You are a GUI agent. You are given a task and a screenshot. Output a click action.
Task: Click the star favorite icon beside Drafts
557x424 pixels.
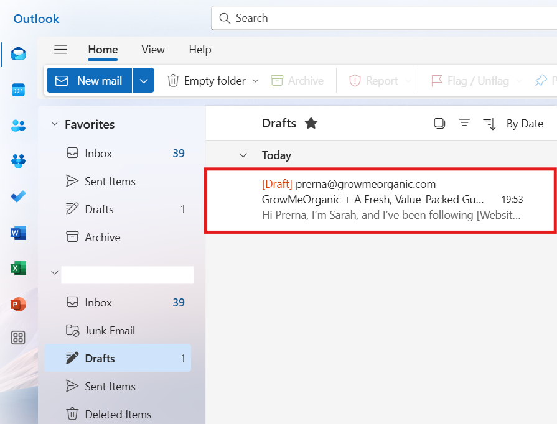(x=311, y=123)
